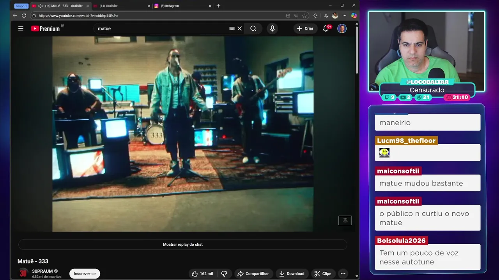
Task: Click the magnifying glass search button
Action: [253, 28]
